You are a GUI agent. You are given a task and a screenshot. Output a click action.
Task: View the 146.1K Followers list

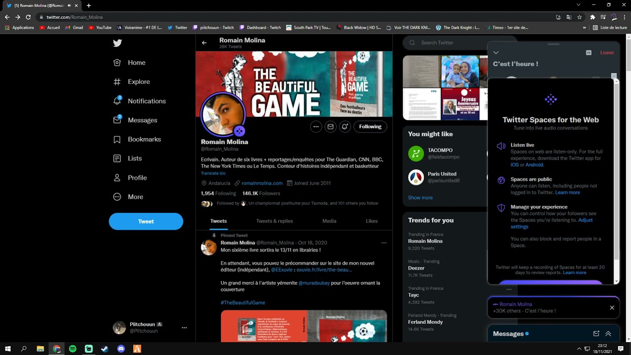[261, 193]
